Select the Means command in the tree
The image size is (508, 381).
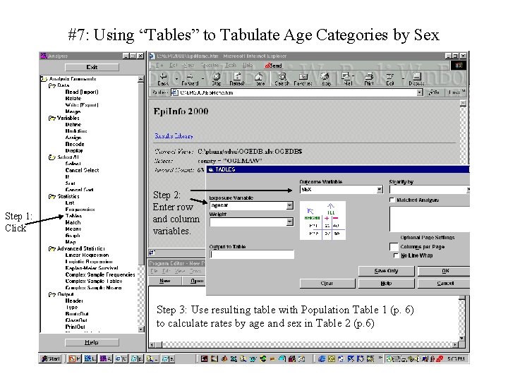point(73,229)
